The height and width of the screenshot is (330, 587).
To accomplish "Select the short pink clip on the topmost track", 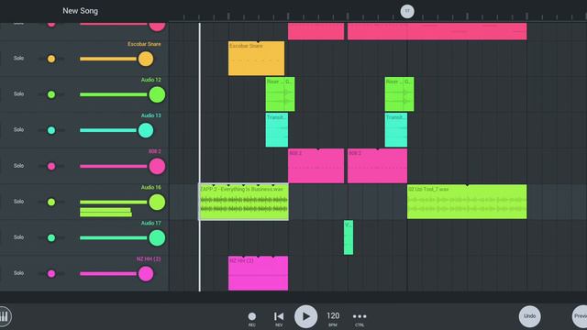I will [x=316, y=31].
